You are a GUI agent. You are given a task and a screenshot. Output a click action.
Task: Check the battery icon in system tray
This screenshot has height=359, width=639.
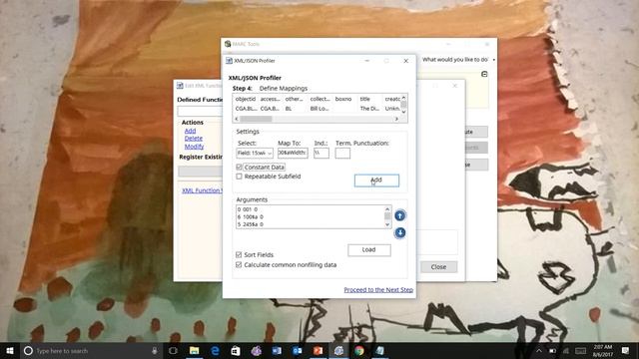[x=552, y=350]
